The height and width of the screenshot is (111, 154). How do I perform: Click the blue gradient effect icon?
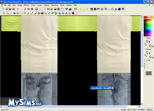[x=119, y=9]
